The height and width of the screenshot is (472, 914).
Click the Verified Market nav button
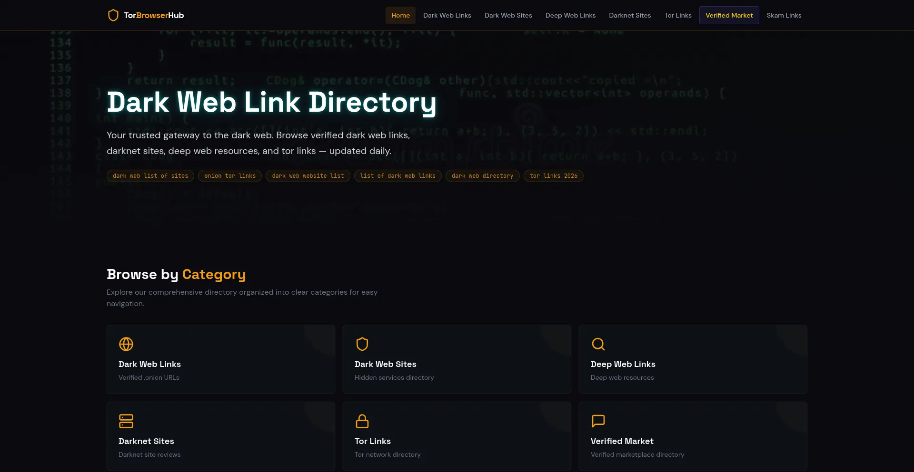pos(729,15)
